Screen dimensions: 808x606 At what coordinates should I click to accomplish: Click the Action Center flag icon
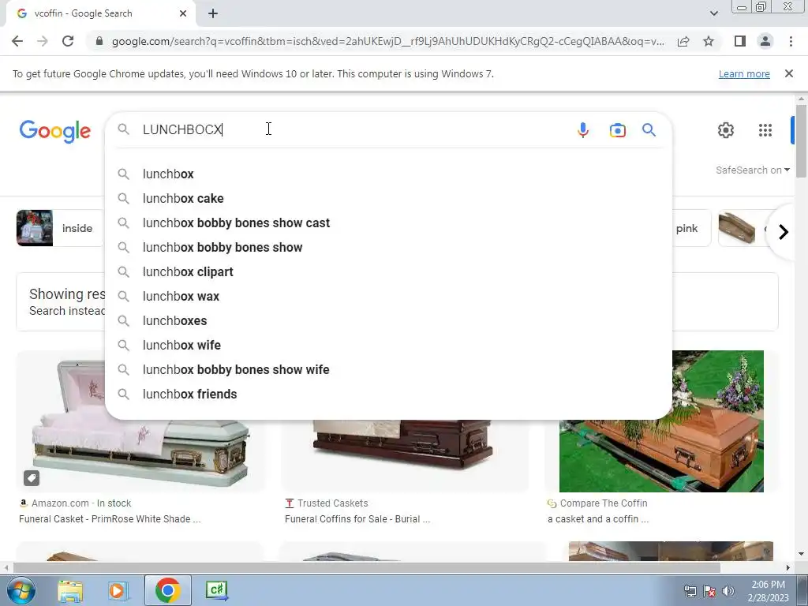(709, 591)
